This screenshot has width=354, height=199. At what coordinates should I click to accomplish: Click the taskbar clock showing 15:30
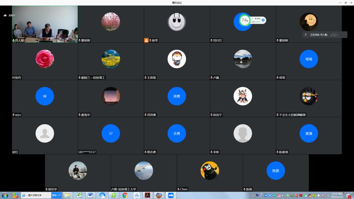[335, 195]
